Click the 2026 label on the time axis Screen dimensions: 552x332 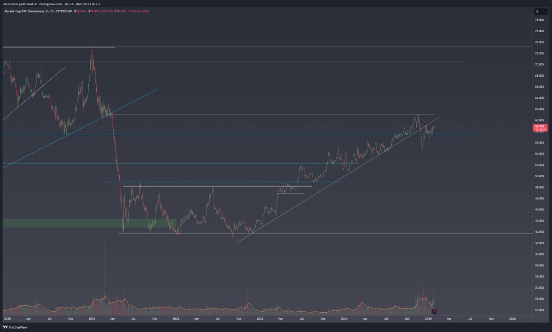[x=512, y=318]
